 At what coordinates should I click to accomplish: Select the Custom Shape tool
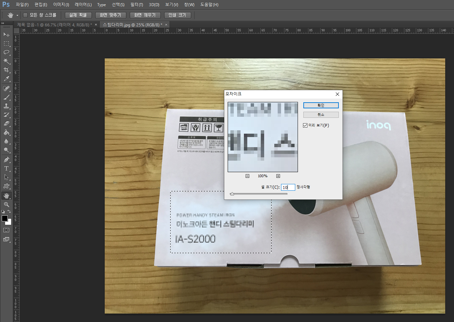coord(6,186)
